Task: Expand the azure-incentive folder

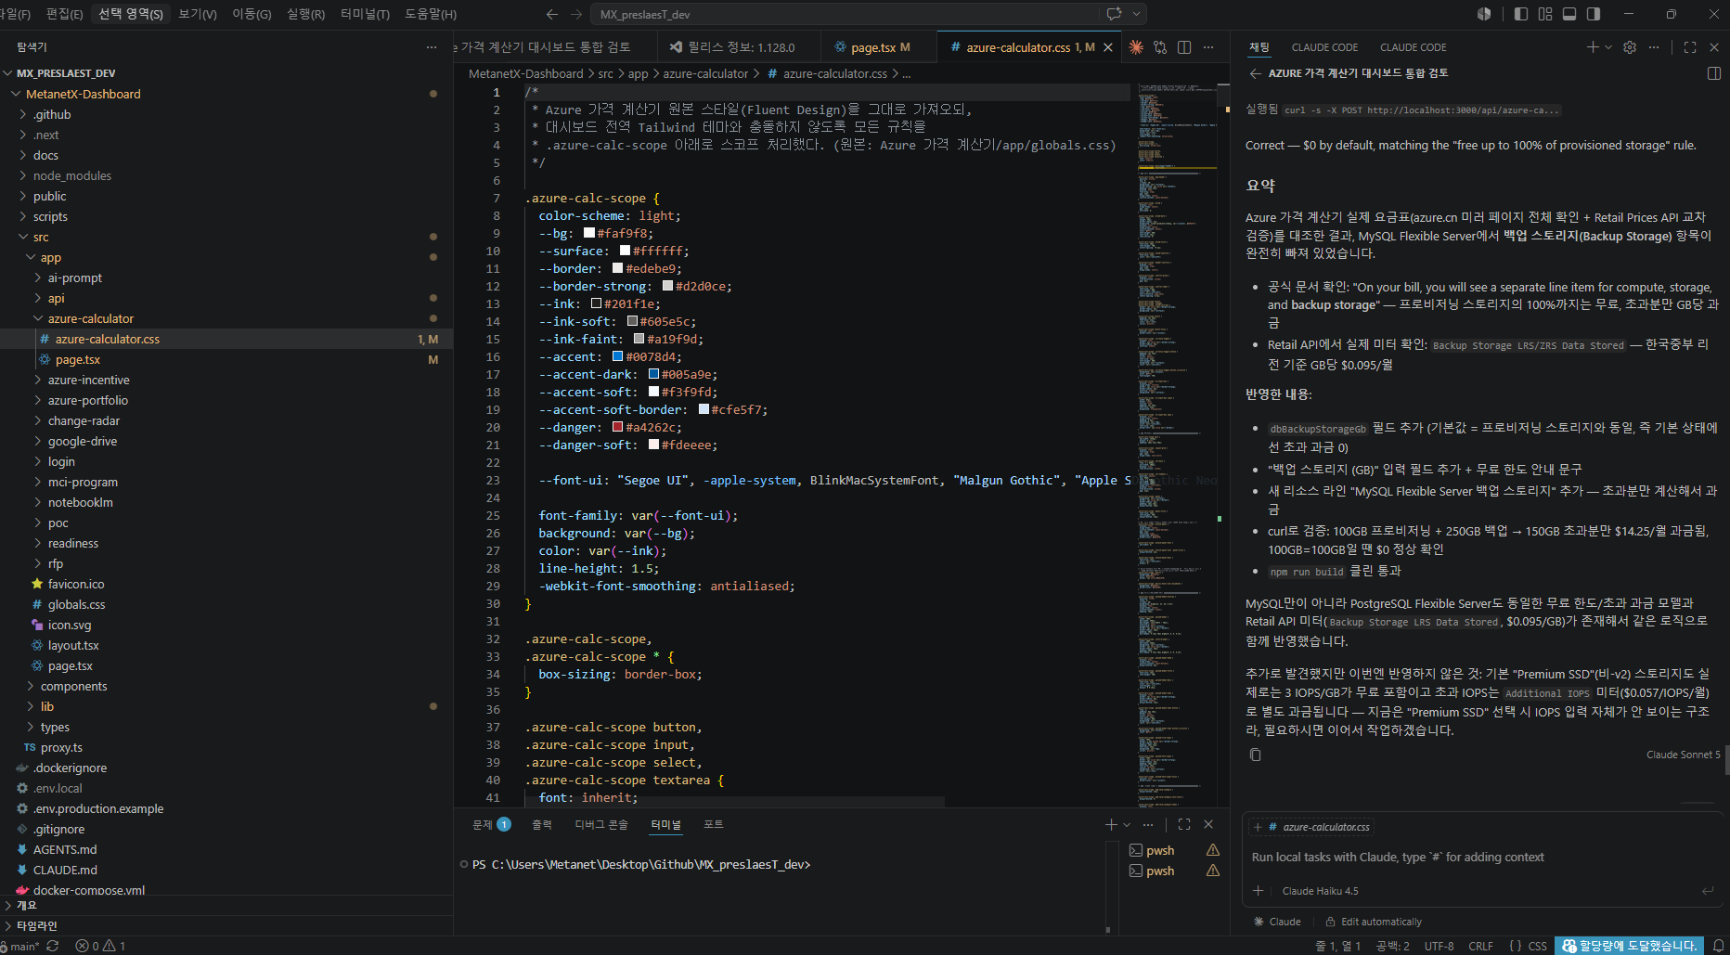Action: (88, 380)
